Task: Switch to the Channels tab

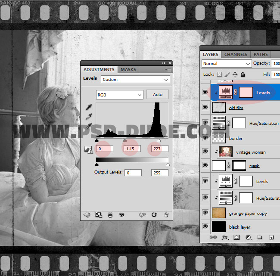Action: (x=236, y=55)
